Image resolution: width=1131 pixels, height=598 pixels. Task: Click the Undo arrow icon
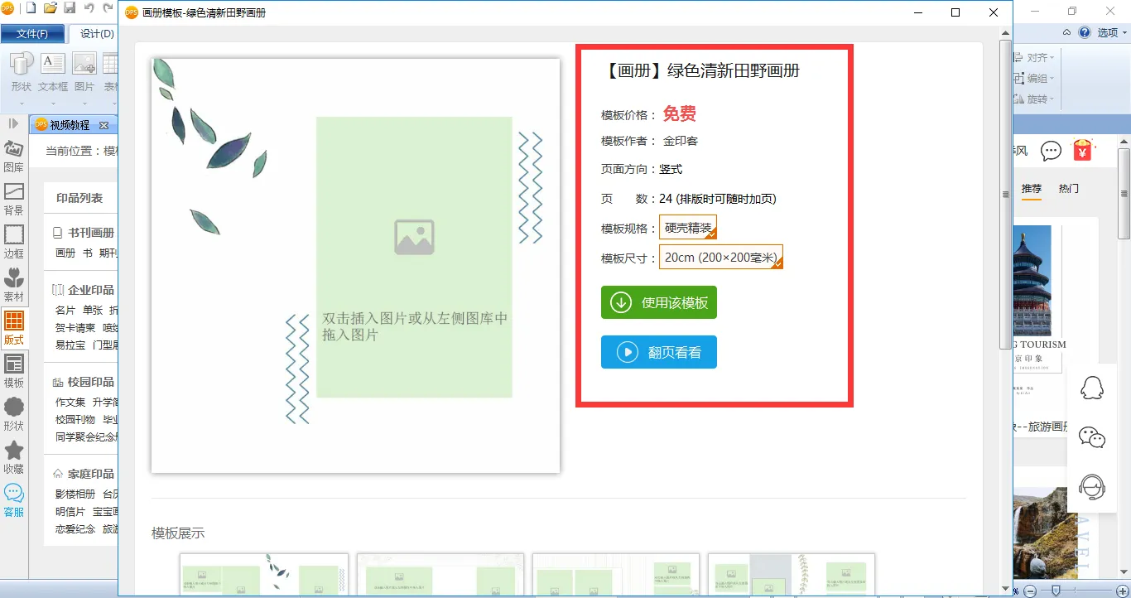[89, 9]
